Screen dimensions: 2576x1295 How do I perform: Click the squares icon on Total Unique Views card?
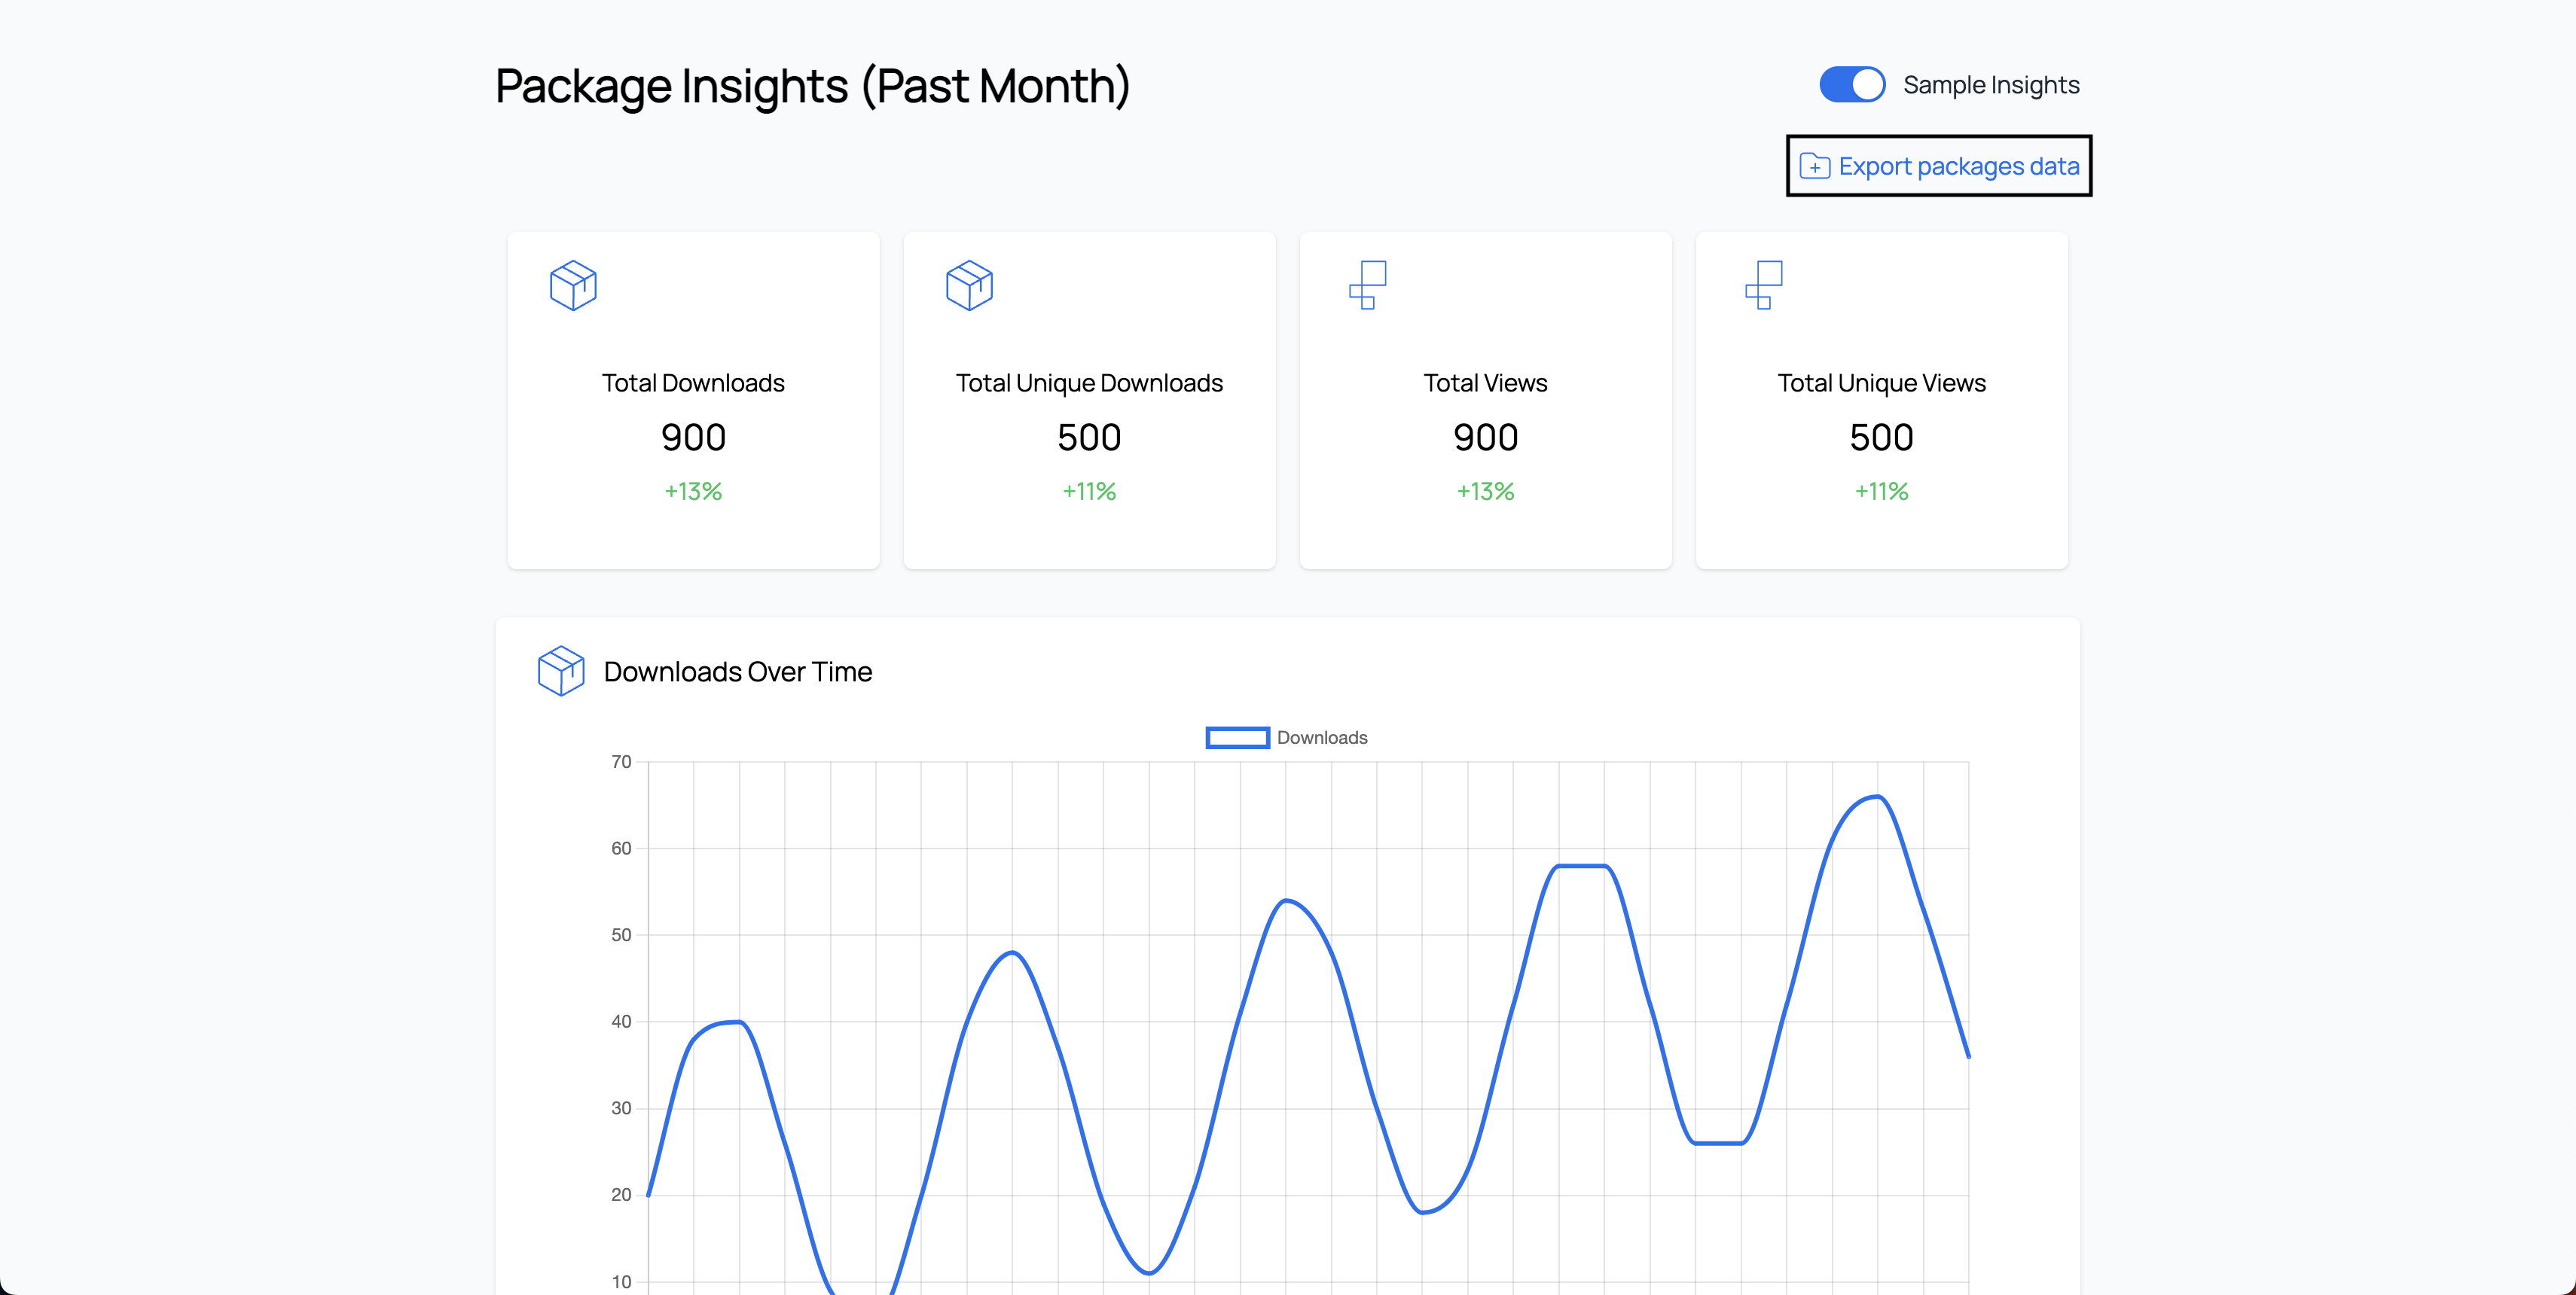pos(1763,285)
